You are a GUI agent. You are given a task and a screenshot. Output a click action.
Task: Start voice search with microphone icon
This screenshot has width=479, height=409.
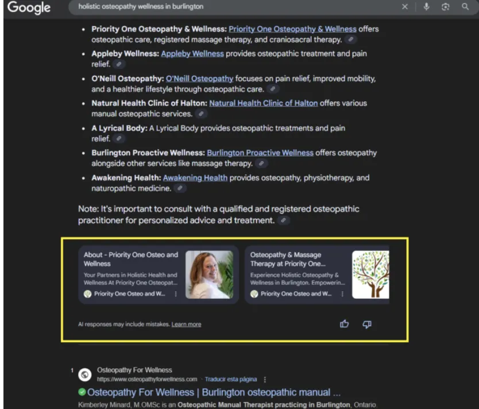tap(427, 7)
